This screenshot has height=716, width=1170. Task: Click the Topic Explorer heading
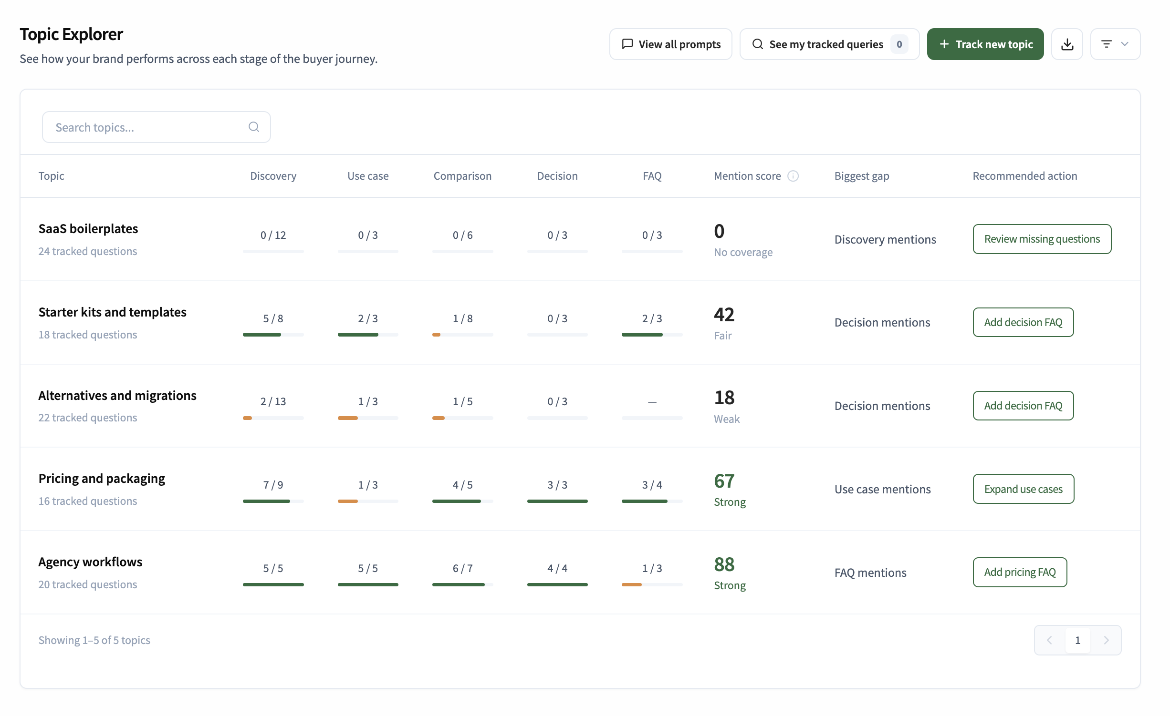[71, 34]
